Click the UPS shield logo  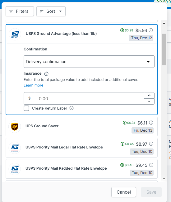[x=15, y=127]
